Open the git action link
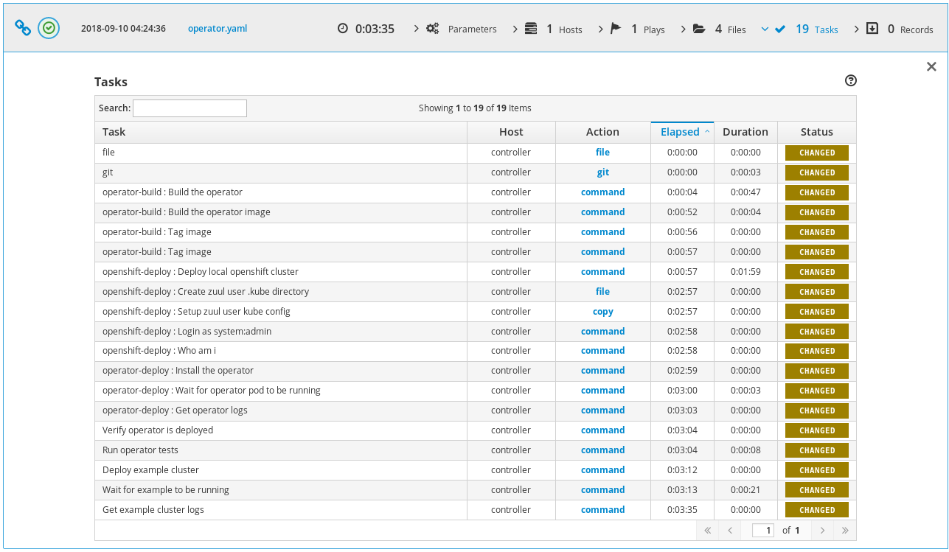This screenshot has height=552, width=949. pos(602,172)
